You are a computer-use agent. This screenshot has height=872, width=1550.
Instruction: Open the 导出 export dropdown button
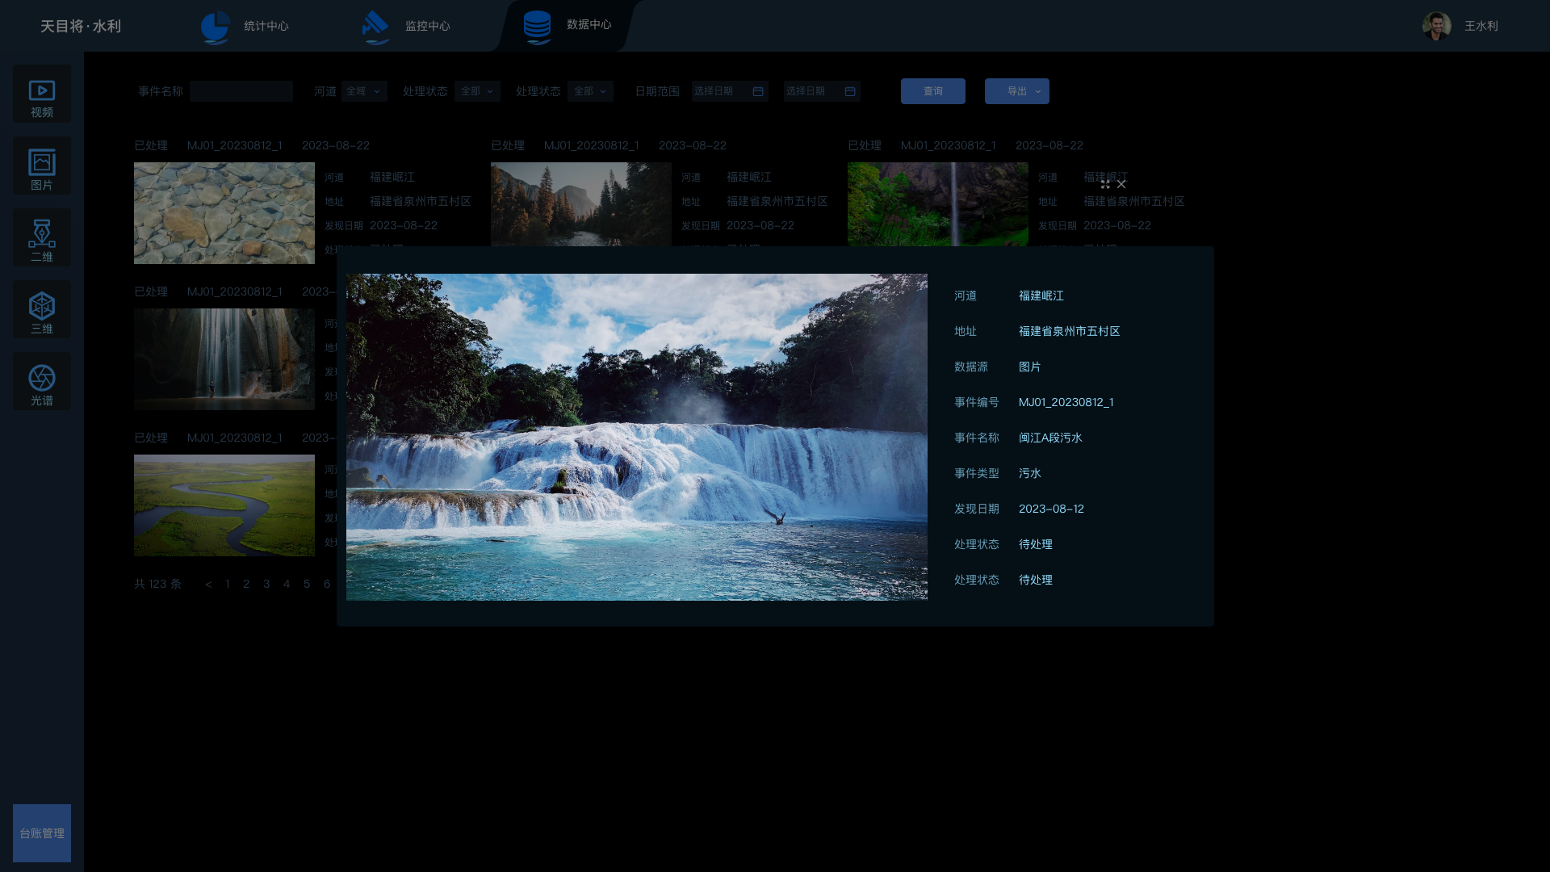pyautogui.click(x=1016, y=91)
